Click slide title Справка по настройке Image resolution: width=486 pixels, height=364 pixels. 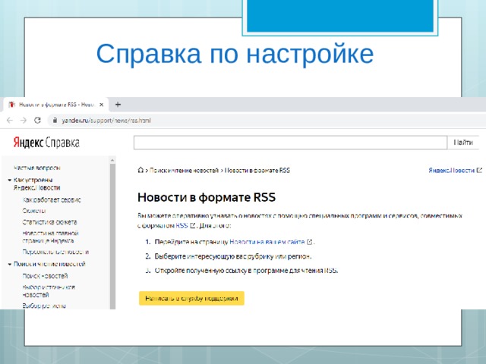point(235,54)
